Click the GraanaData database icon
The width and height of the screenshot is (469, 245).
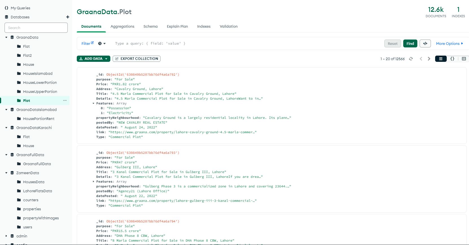click(12, 37)
